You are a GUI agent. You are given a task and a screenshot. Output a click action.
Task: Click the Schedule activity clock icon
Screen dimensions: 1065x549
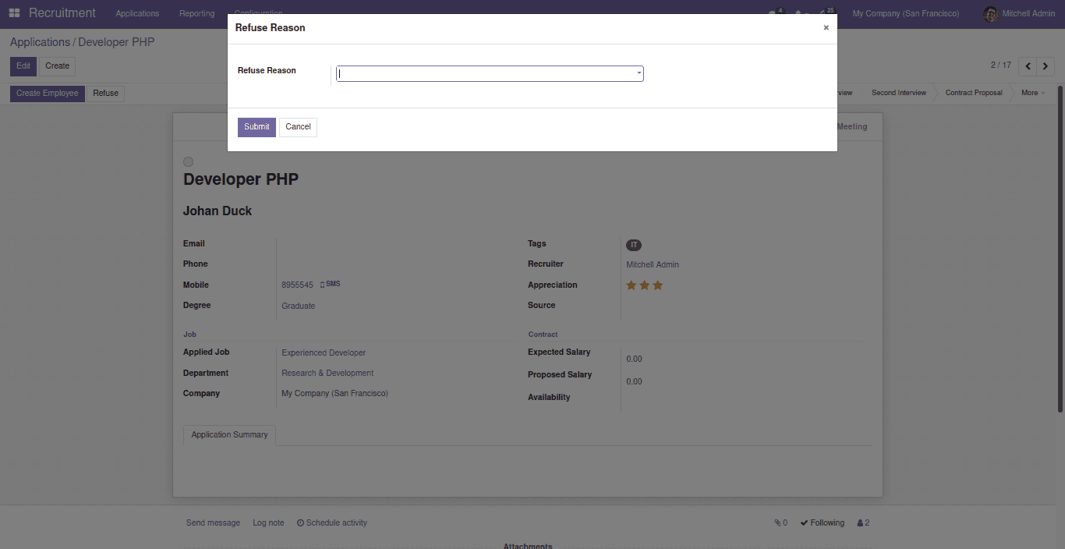(x=300, y=523)
